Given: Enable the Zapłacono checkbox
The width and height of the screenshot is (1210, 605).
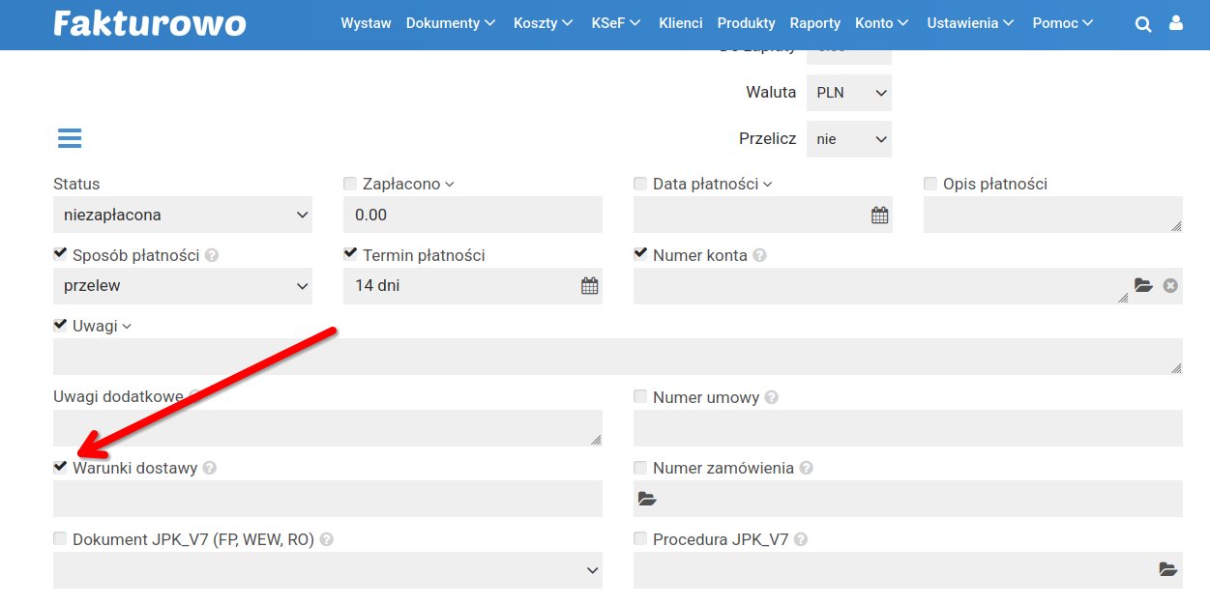Looking at the screenshot, I should pos(350,184).
